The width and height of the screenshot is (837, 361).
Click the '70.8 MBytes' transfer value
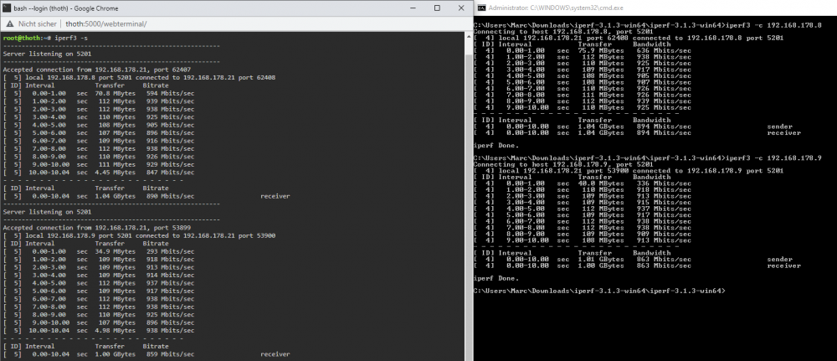click(116, 94)
